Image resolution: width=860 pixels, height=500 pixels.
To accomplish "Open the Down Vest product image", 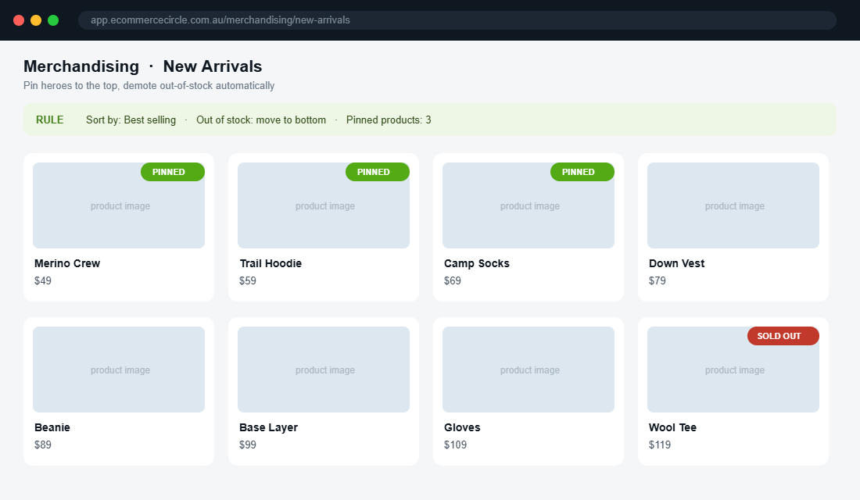I will pos(733,205).
